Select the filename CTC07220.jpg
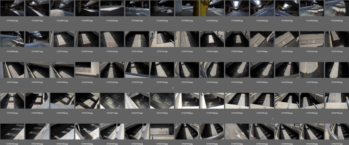This screenshot has width=349, height=145. (x=237, y=144)
